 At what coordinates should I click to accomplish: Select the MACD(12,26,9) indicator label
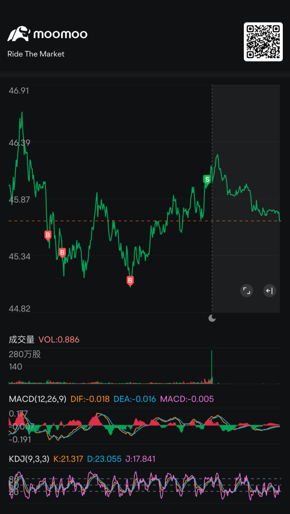[x=38, y=399]
